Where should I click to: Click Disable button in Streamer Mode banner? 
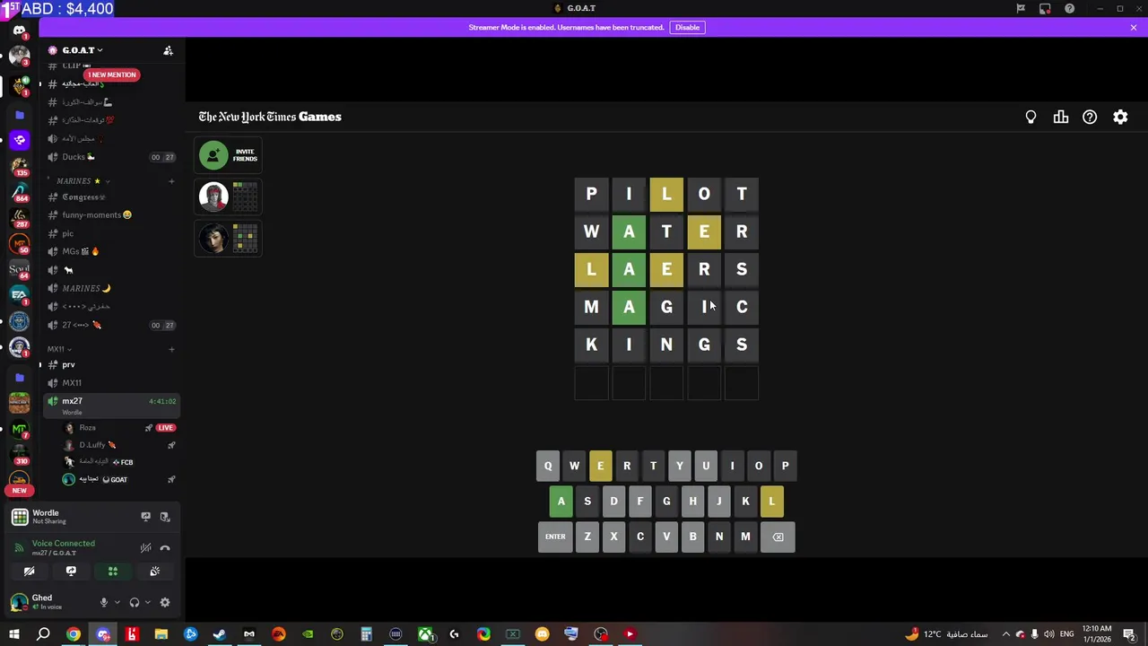point(687,27)
